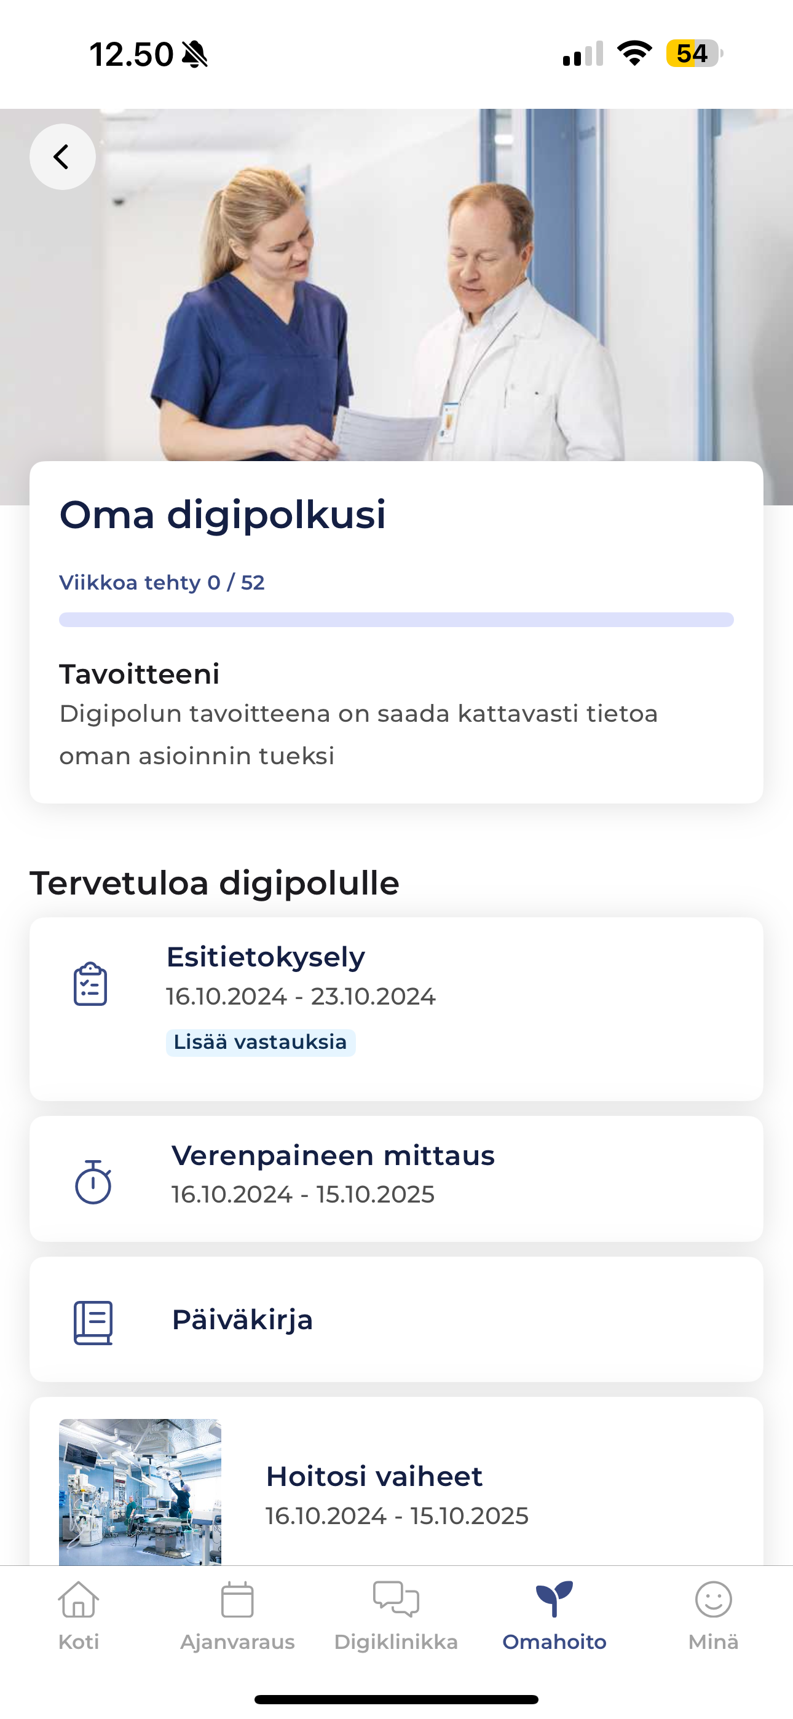The image size is (793, 1719).
Task: Tap the operating room thumbnail image
Action: [x=140, y=1492]
